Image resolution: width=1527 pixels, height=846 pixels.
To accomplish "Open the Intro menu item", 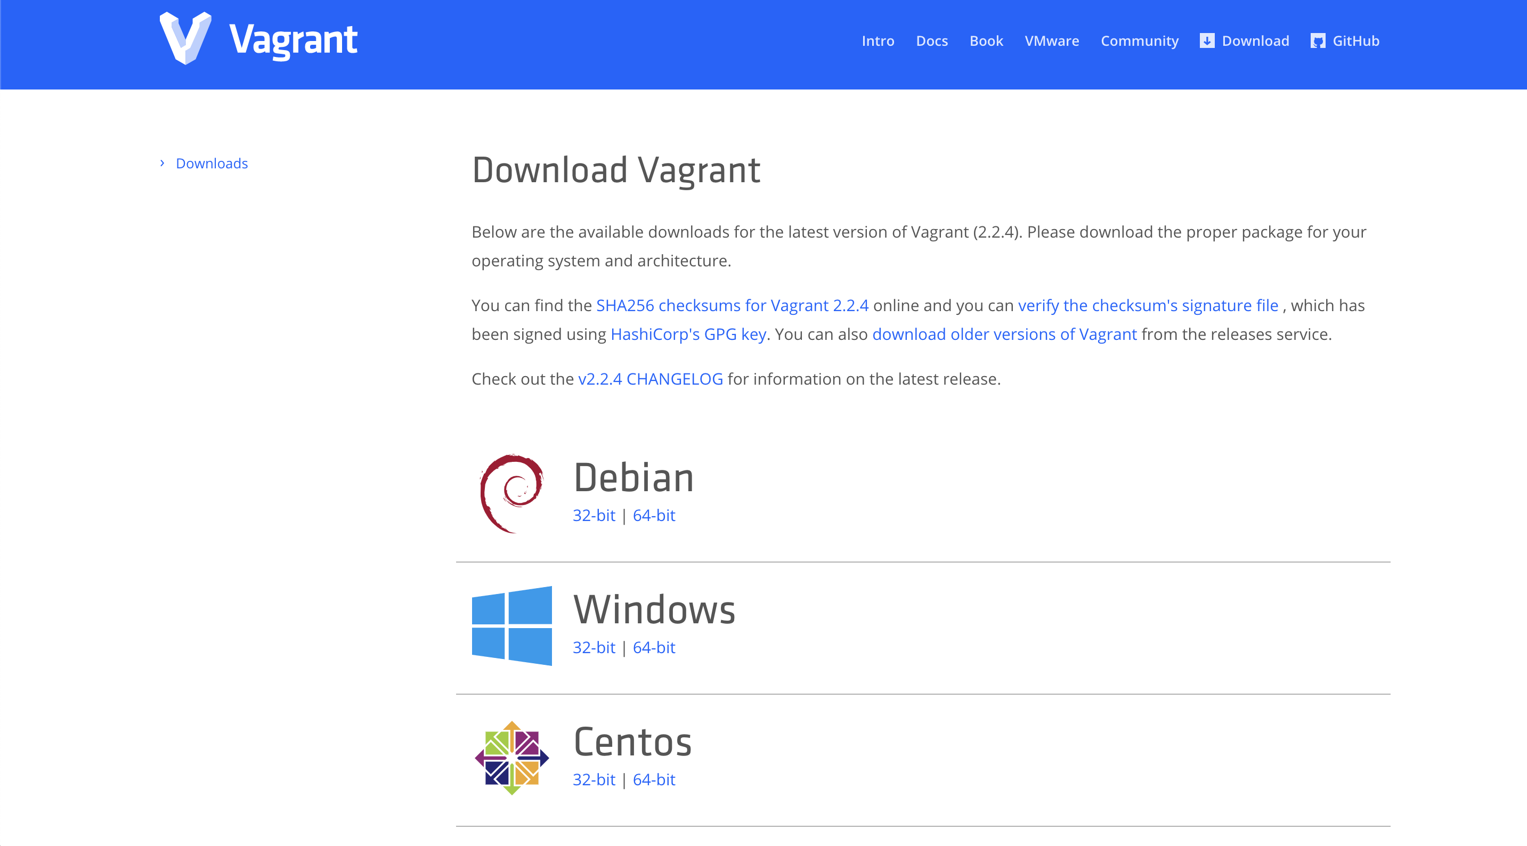I will pyautogui.click(x=878, y=41).
